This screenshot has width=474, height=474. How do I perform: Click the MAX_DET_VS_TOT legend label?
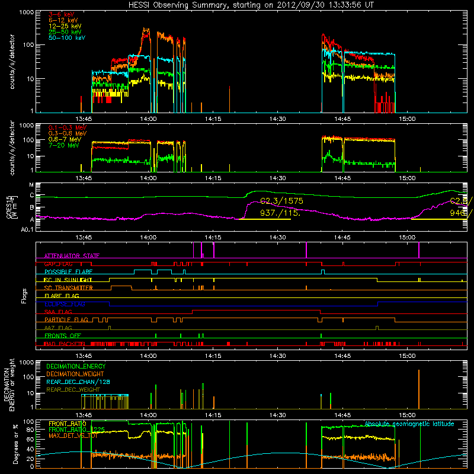coord(73,435)
